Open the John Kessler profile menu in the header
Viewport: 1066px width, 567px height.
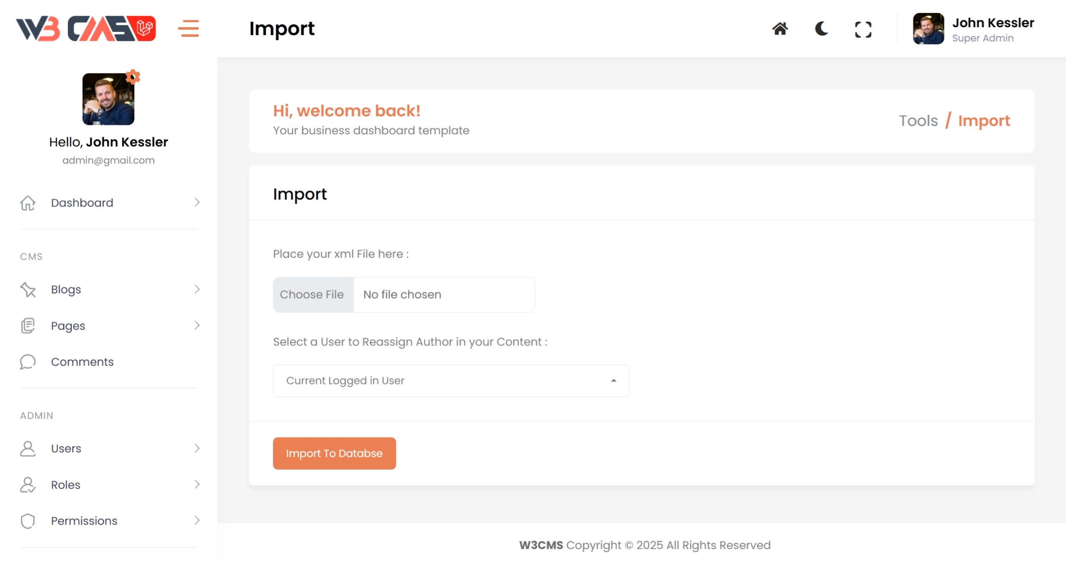[x=973, y=29]
